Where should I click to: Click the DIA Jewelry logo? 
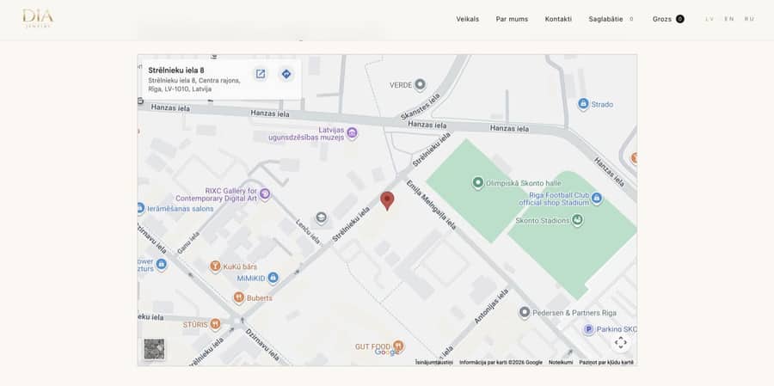tap(38, 19)
